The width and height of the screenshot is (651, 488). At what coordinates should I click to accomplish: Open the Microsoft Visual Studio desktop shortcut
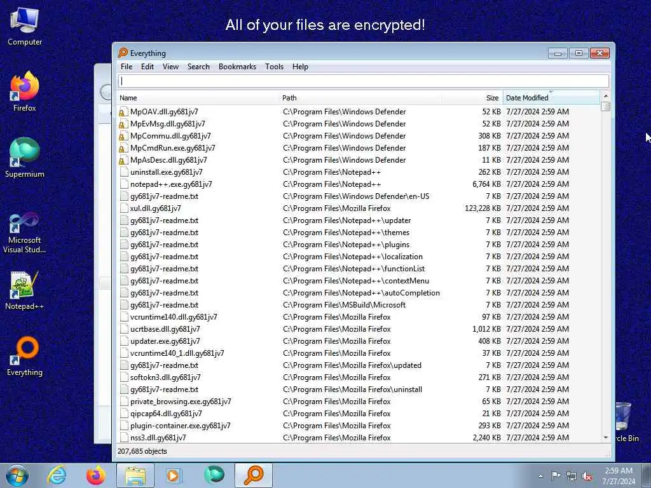[25, 233]
